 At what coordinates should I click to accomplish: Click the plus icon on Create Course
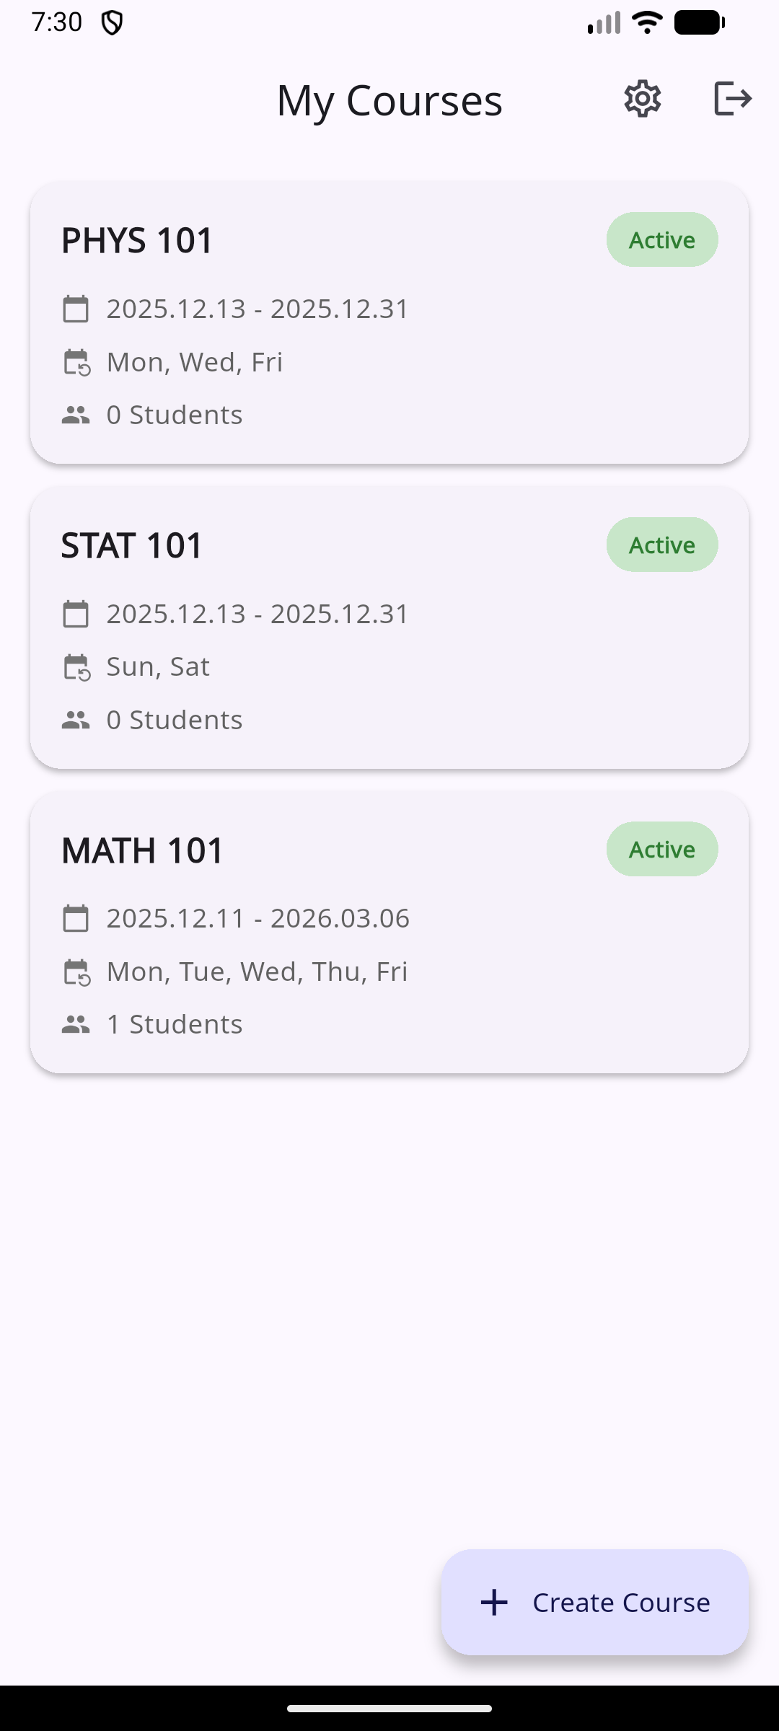coord(493,1603)
